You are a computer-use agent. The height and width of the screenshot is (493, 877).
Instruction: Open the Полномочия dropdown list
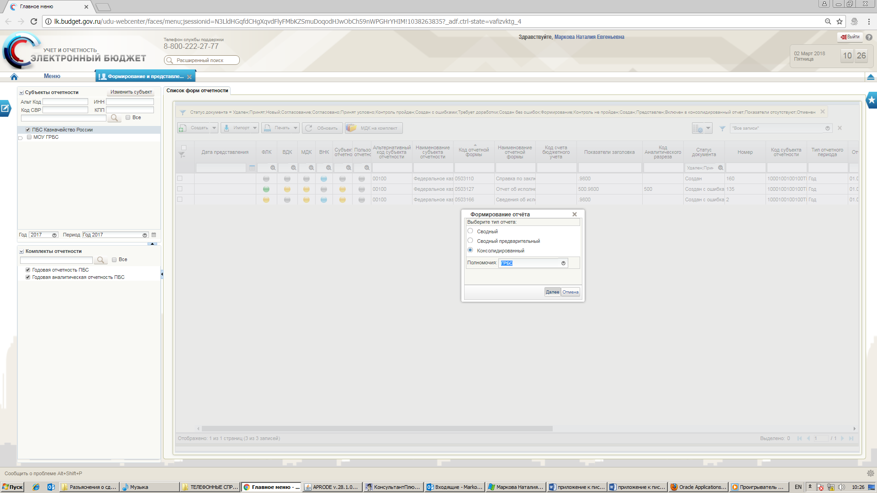coord(563,263)
